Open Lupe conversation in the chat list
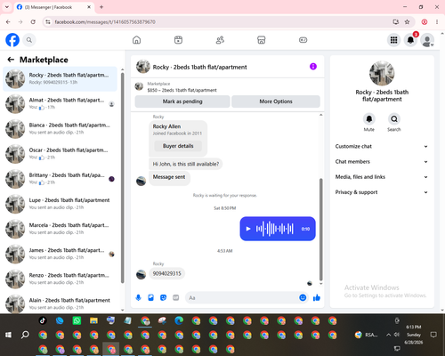Screen dimensions: 445x356 click(61, 204)
